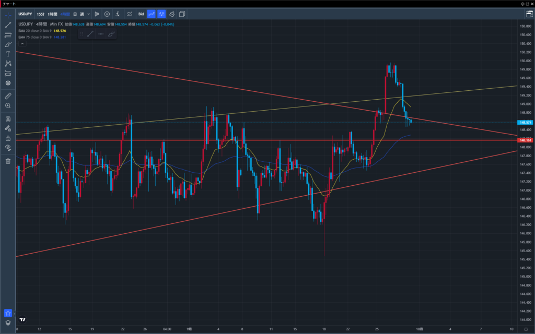Select the trend line drawing tool
This screenshot has height=334, width=535.
(x=8, y=25)
